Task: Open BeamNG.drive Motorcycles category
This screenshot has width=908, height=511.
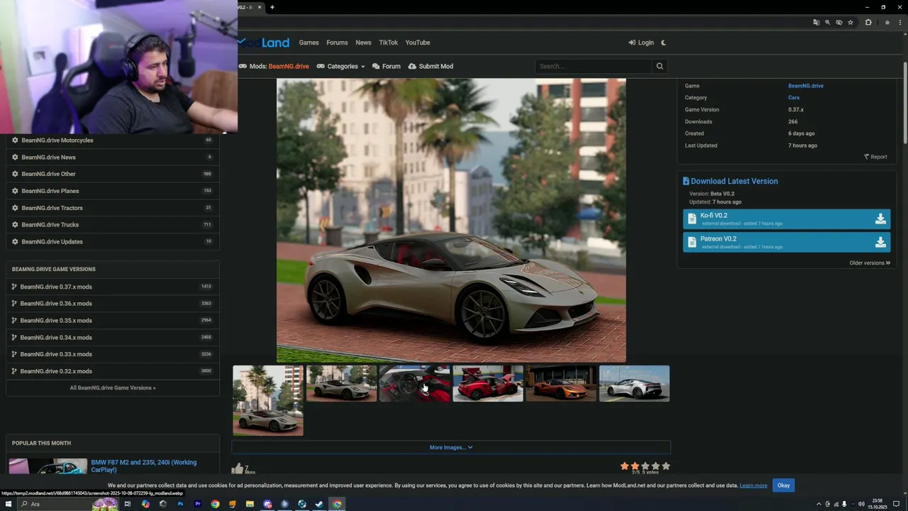Action: (x=57, y=140)
